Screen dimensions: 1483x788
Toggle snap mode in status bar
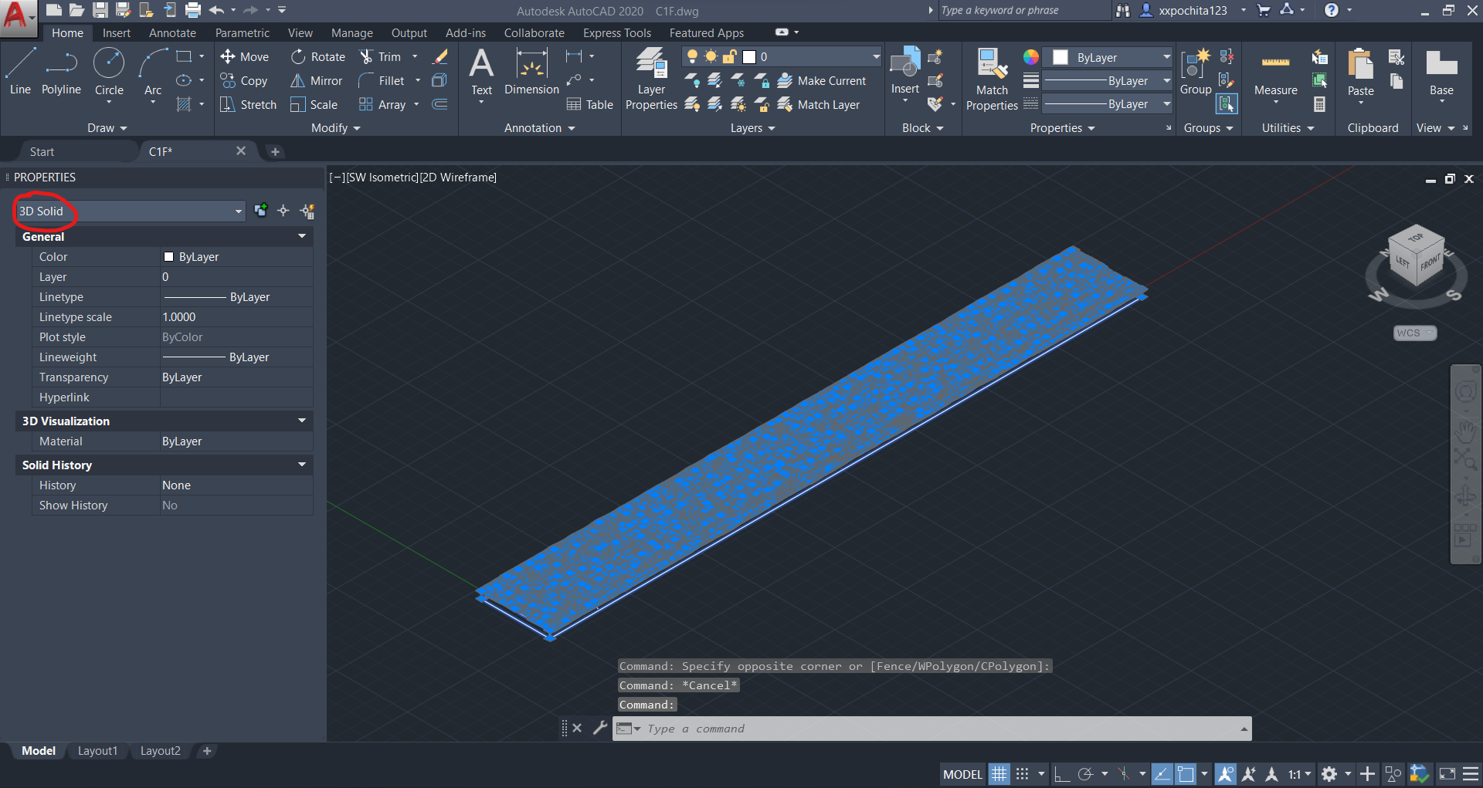[x=1023, y=773]
